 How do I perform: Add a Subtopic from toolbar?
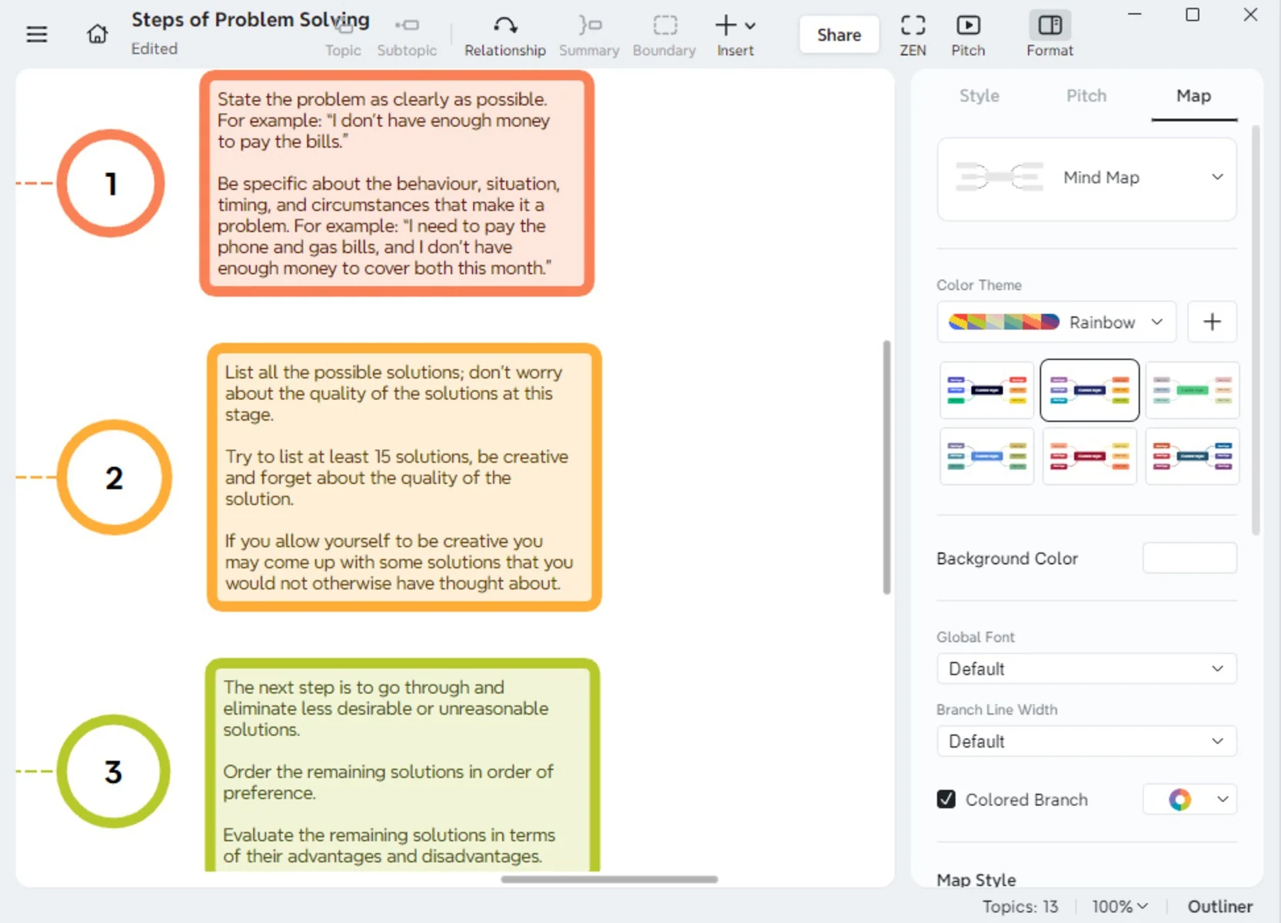[x=407, y=36]
